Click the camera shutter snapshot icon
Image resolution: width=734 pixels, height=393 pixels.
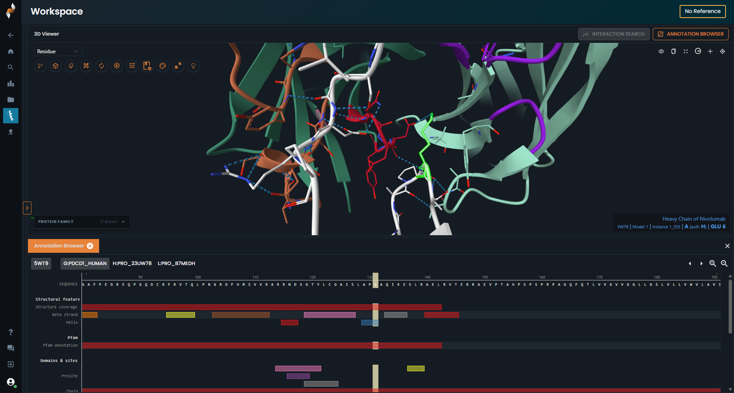click(117, 66)
